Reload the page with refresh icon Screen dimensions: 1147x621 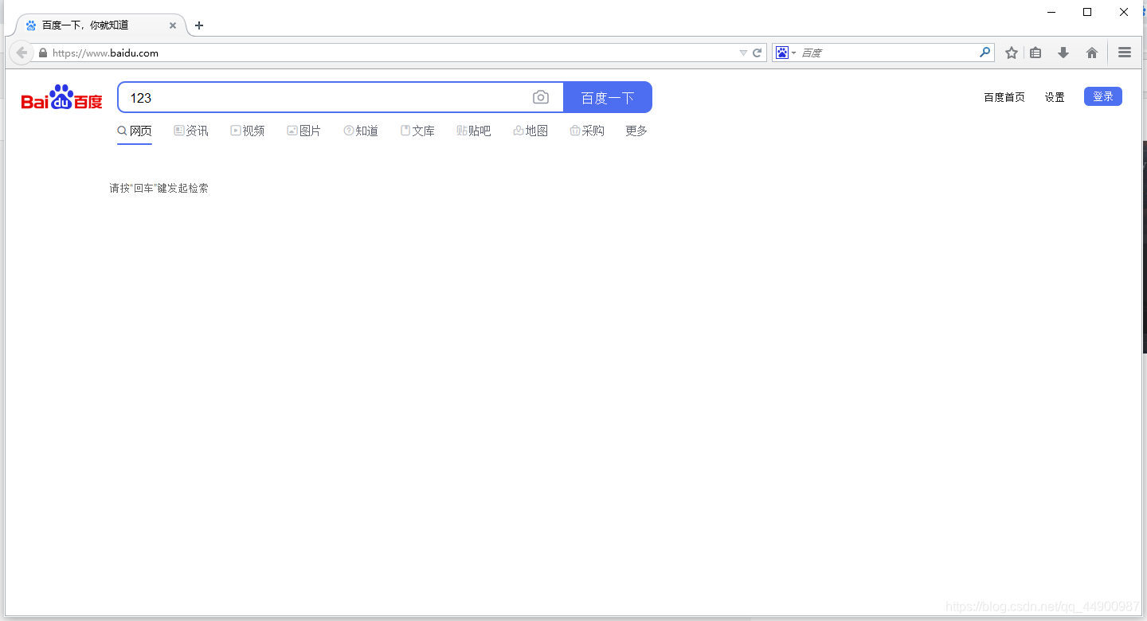(x=757, y=53)
